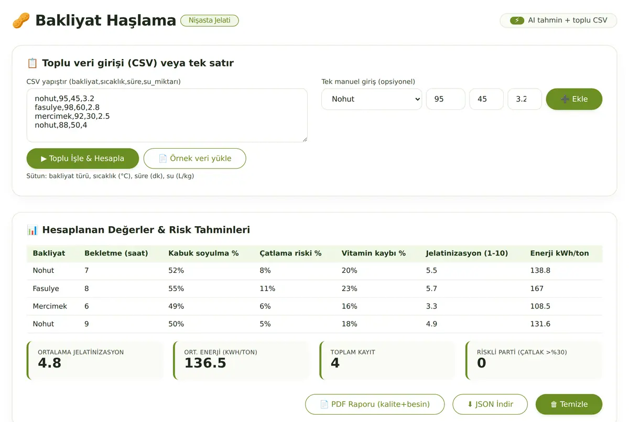629x422 pixels.
Task: Click the cracking risk value 11% for Fasulye
Action: click(x=267, y=288)
